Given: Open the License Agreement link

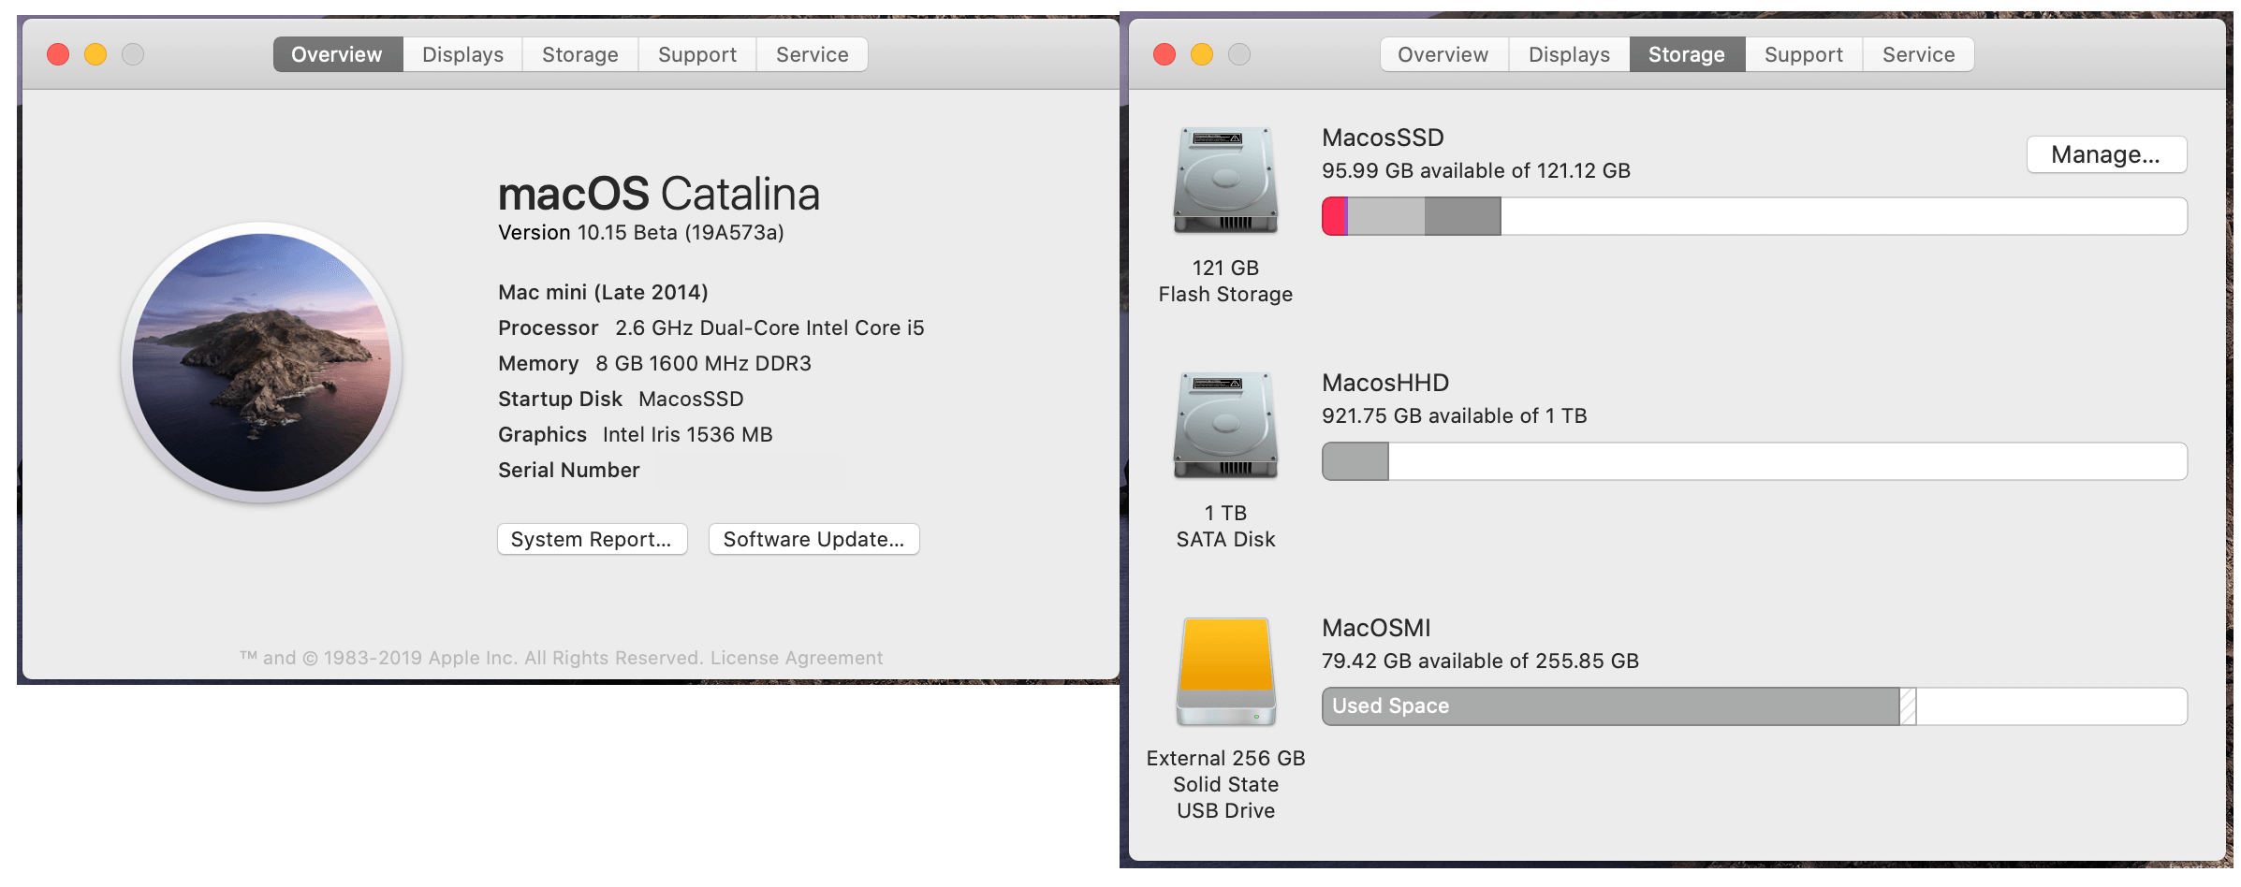Looking at the screenshot, I should coord(796,658).
